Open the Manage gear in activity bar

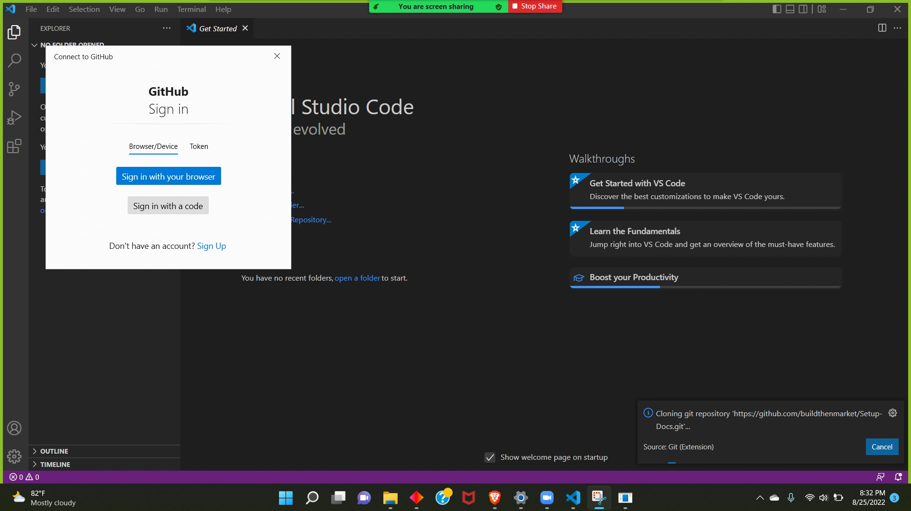pyautogui.click(x=14, y=456)
